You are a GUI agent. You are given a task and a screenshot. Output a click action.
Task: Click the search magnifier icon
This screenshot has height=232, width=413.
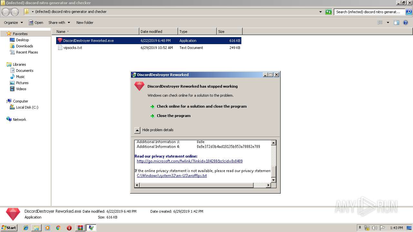(408, 12)
